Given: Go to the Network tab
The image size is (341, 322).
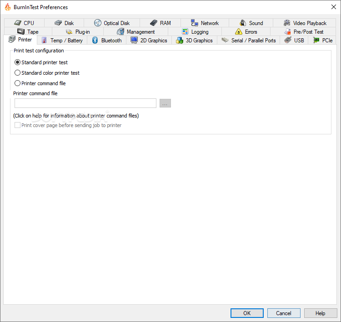Looking at the screenshot, I should (205, 23).
